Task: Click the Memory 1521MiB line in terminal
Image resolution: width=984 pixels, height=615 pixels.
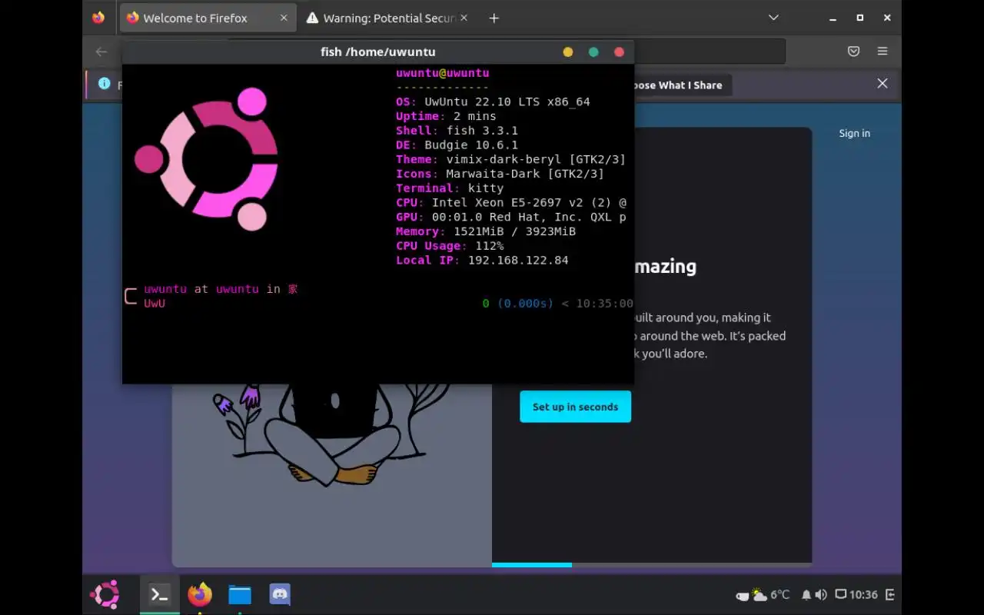Action: point(486,231)
